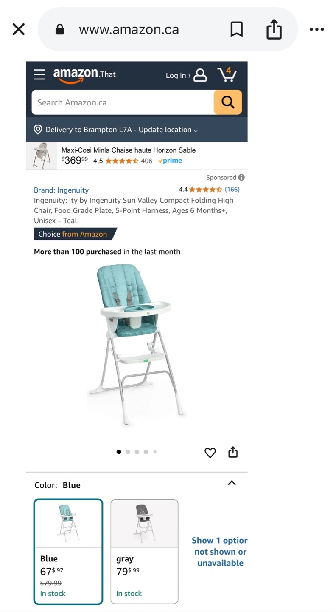Click the Sponsored info icon
The width and height of the screenshot is (336, 612).
click(x=241, y=177)
